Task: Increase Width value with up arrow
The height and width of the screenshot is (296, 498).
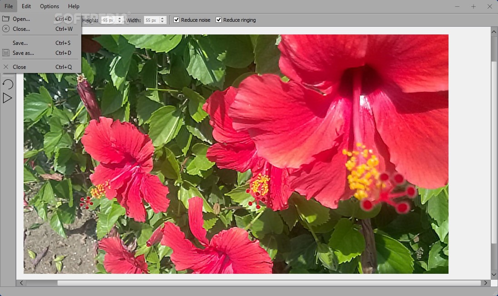Action: click(x=163, y=18)
